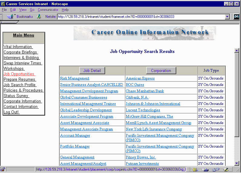241x173 pixels.
Task: Click the page proxy icon beside Netsite
Action: tap(39, 17)
